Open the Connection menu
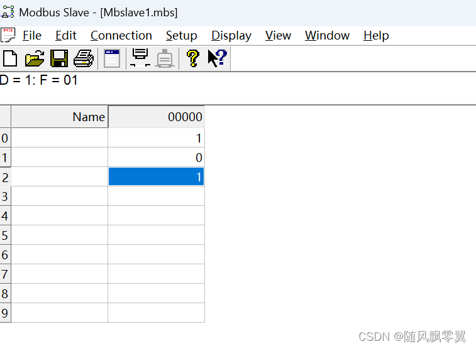Screen dimensions: 476x349 (x=121, y=35)
